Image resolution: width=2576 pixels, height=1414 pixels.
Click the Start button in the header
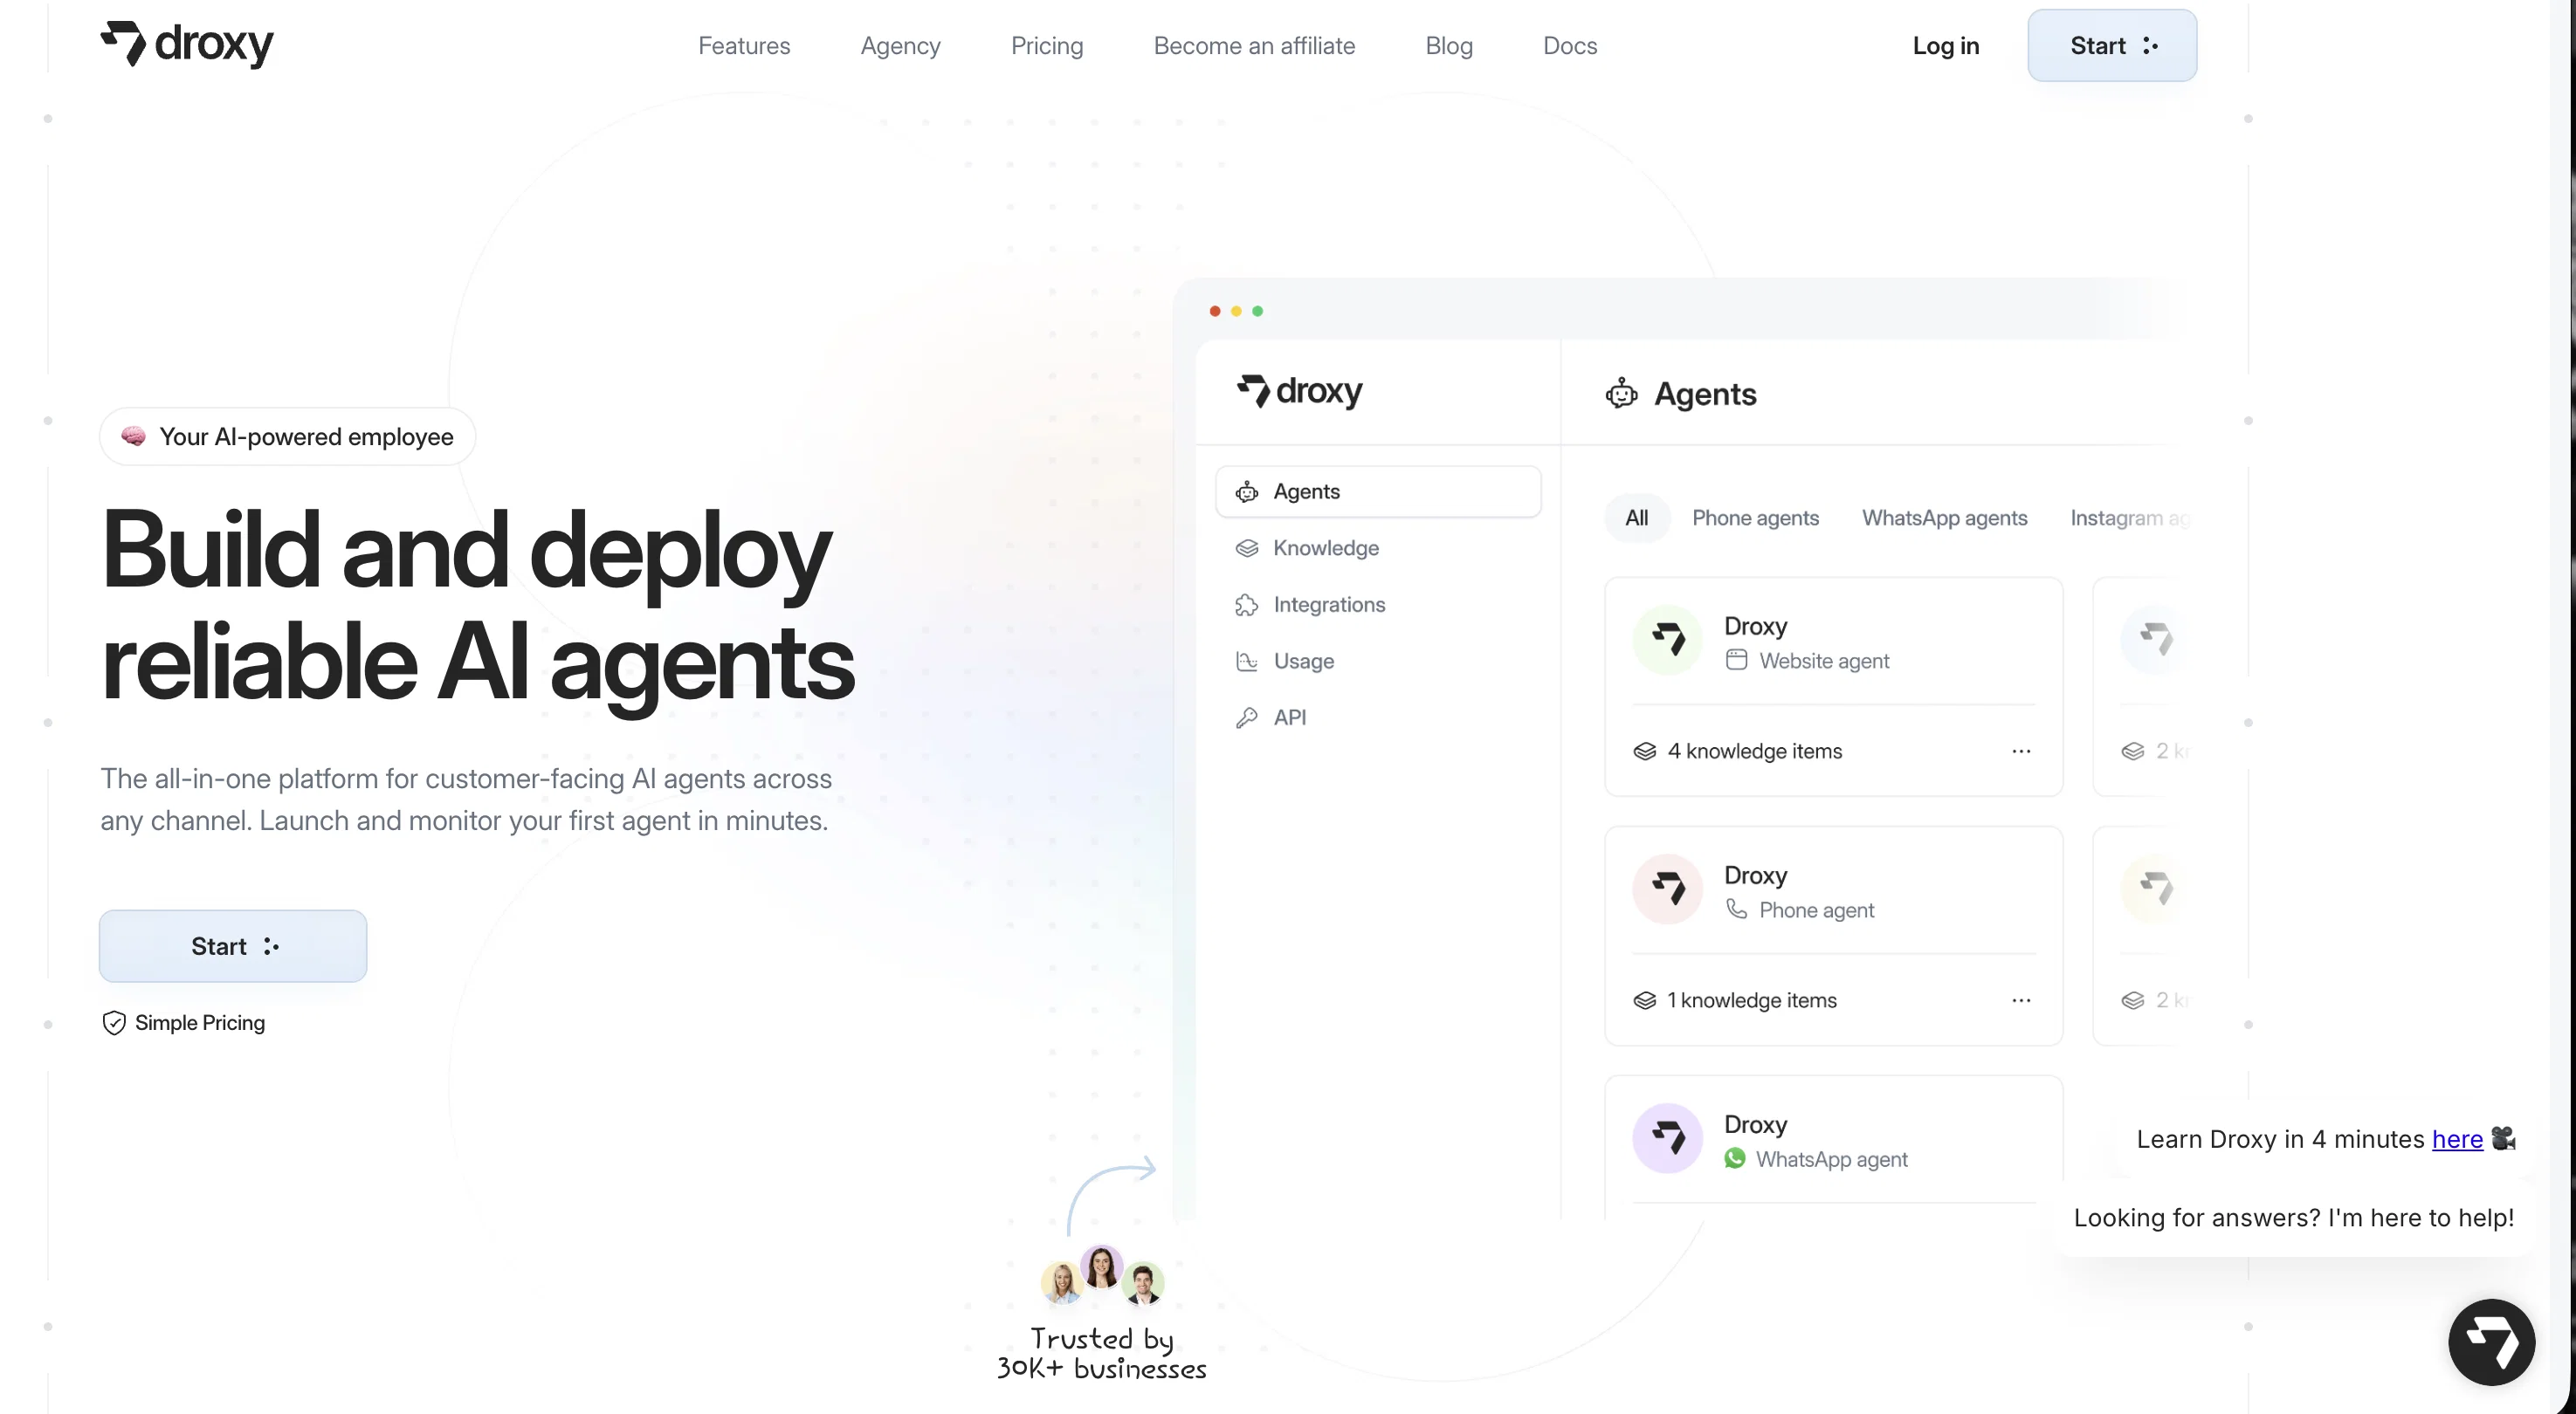[x=2112, y=46]
